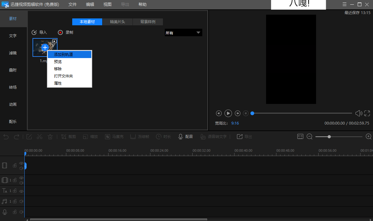Switch to 精美片头 tab

click(118, 22)
